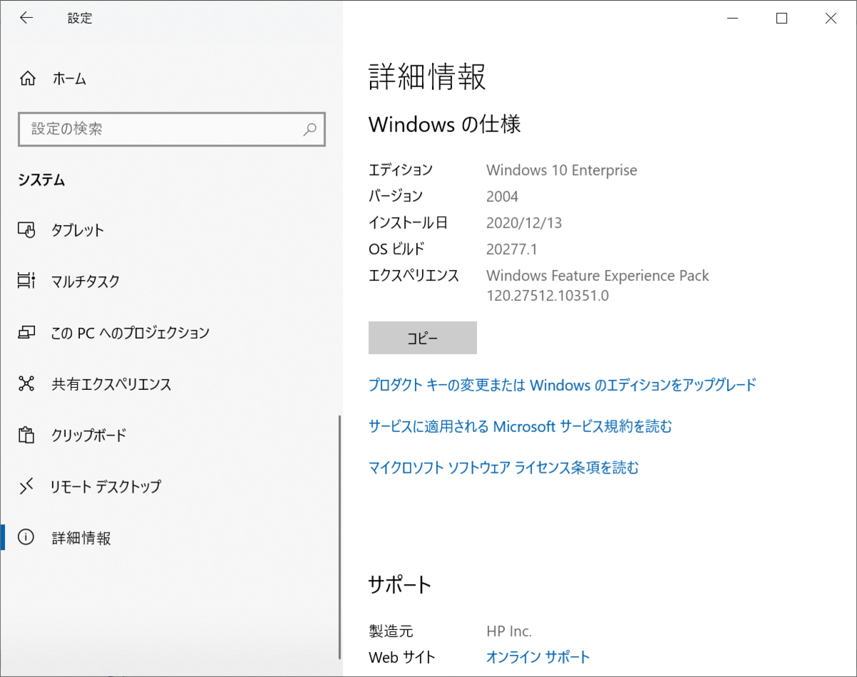
Task: Close the 設定 window
Action: pos(831,19)
